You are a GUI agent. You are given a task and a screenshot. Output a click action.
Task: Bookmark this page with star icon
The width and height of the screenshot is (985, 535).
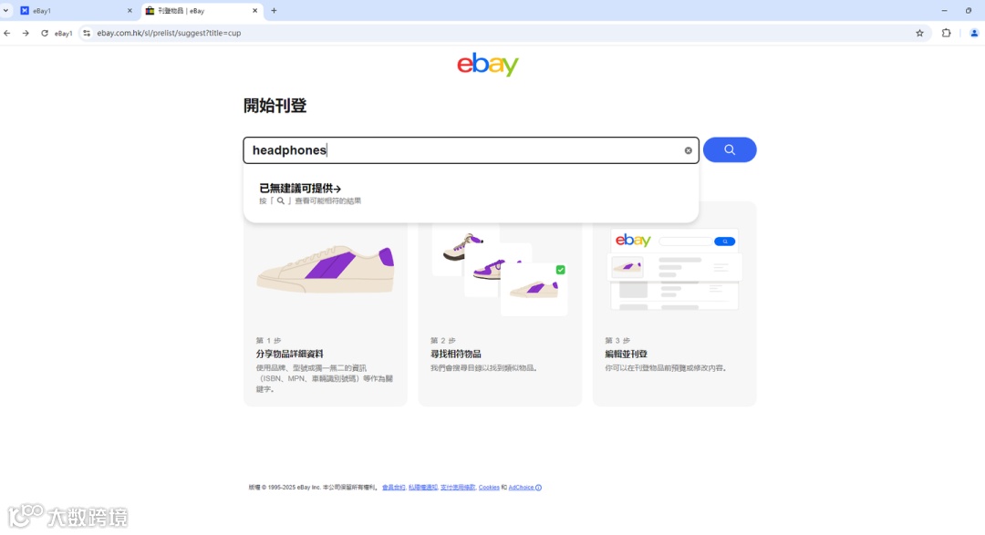919,34
